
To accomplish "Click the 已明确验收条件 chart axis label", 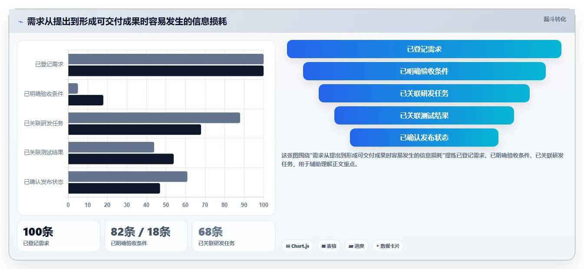I will tap(43, 94).
